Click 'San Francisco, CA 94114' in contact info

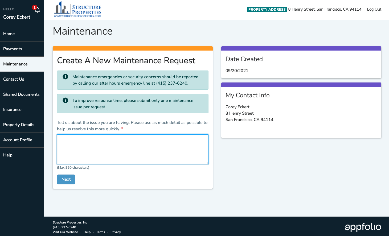pos(249,120)
